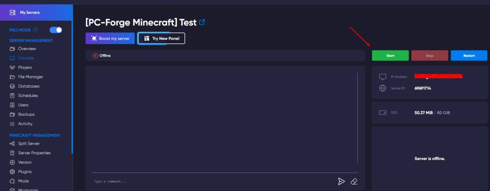Go to Schedules in the sidebar
This screenshot has height=191, width=490.
28,96
